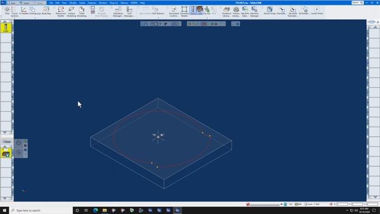Open the Machine Data icon
This screenshot has height=214, width=380.
tap(245, 11)
